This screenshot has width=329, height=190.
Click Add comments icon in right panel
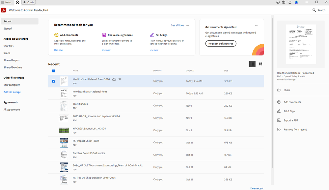279,102
